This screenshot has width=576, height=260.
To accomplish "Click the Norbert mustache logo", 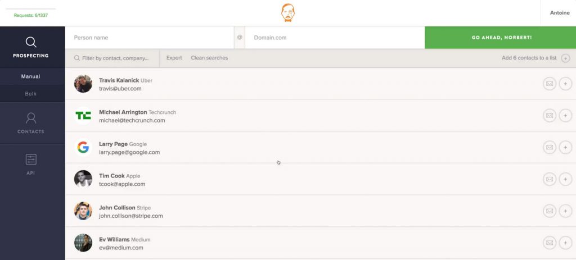I will pyautogui.click(x=288, y=13).
